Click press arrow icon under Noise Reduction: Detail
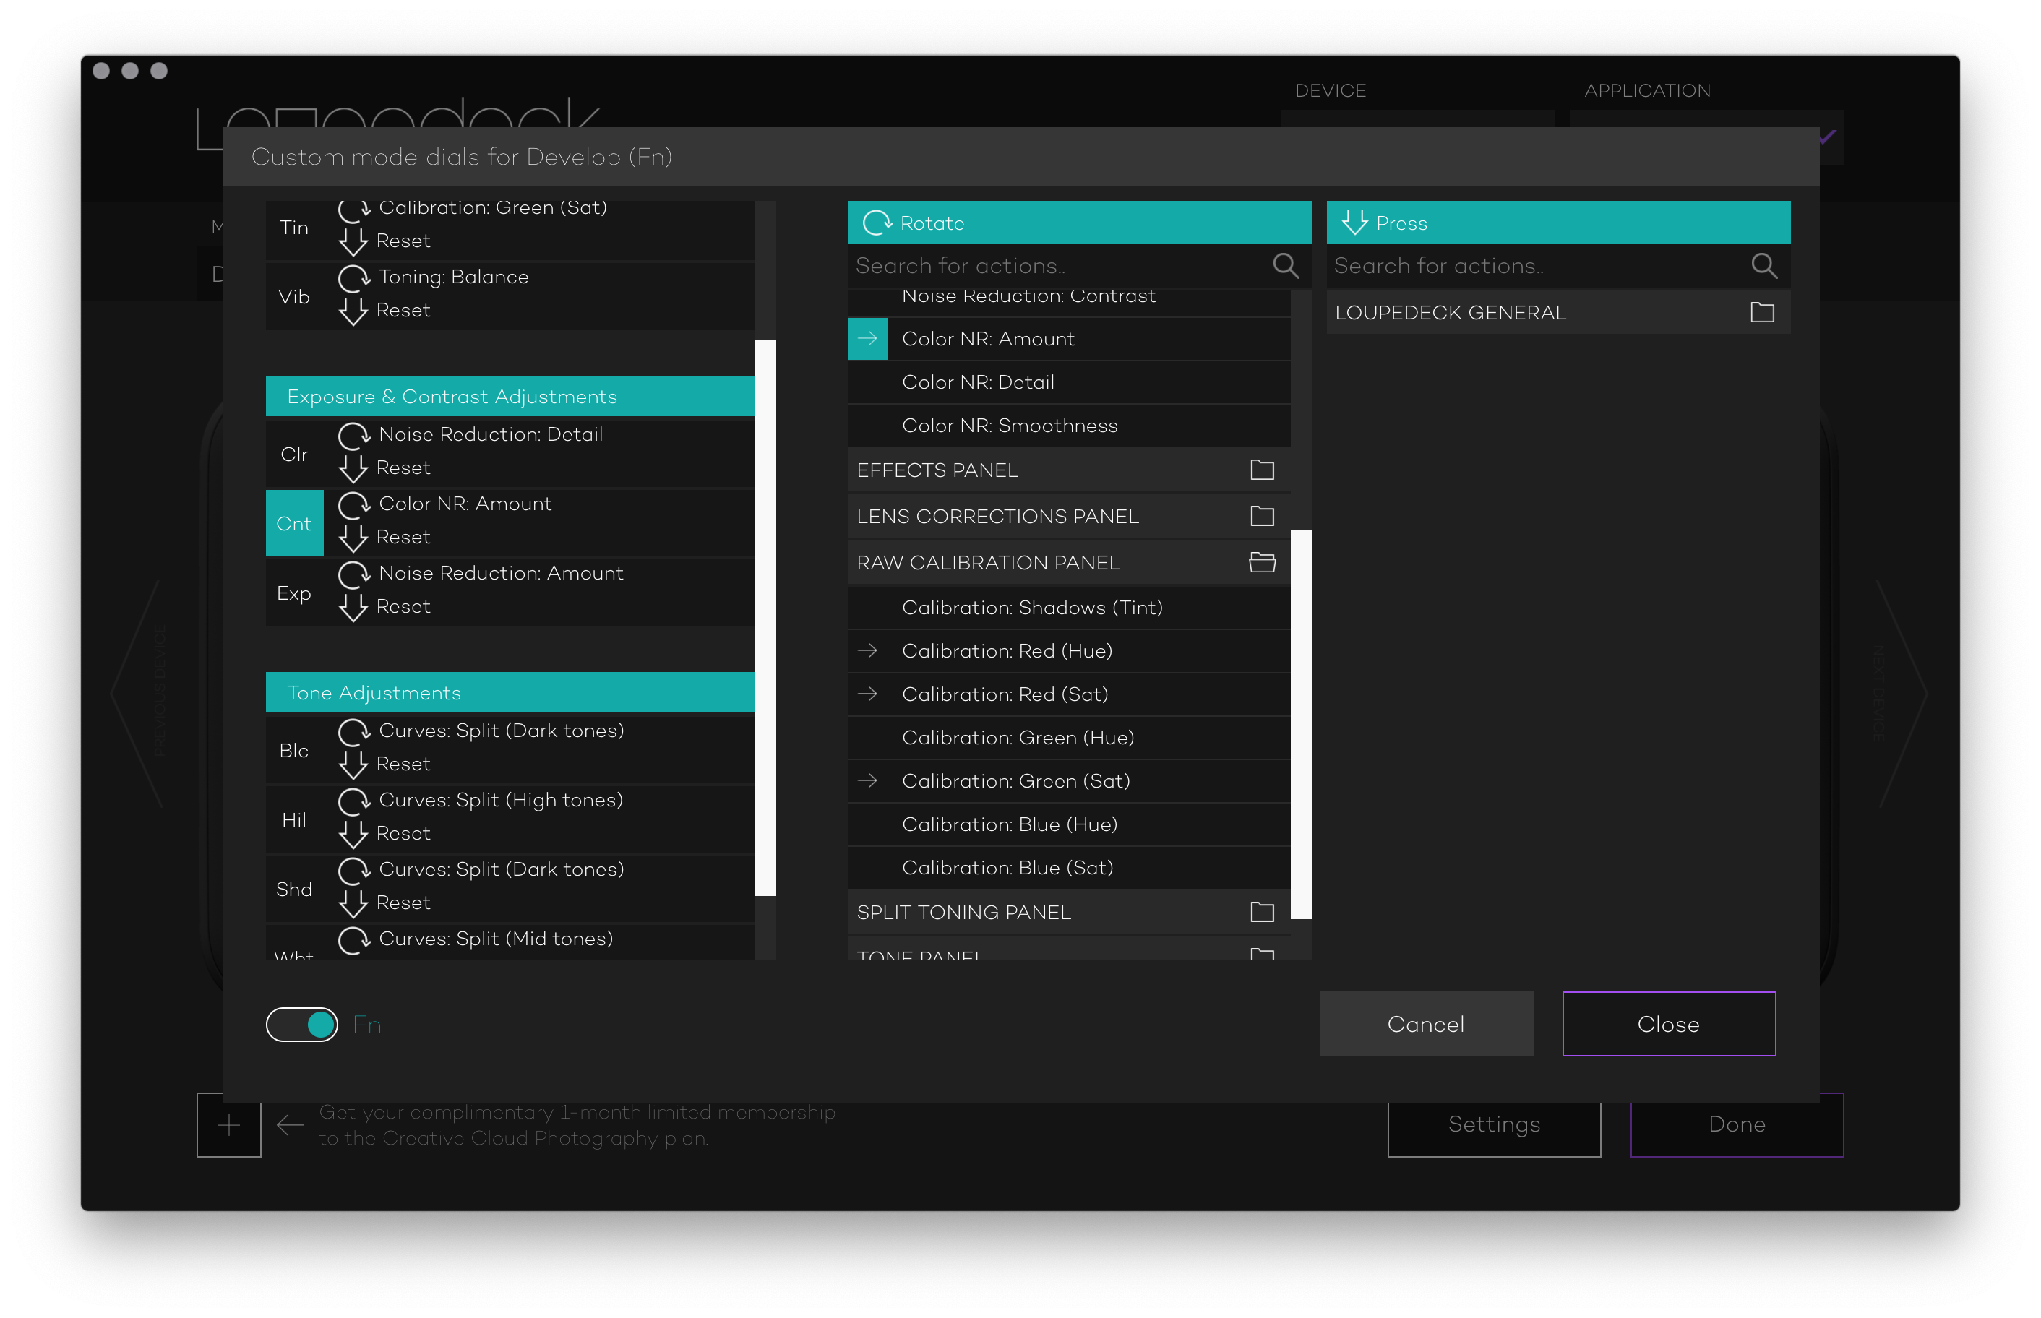The width and height of the screenshot is (2041, 1318). 353,468
